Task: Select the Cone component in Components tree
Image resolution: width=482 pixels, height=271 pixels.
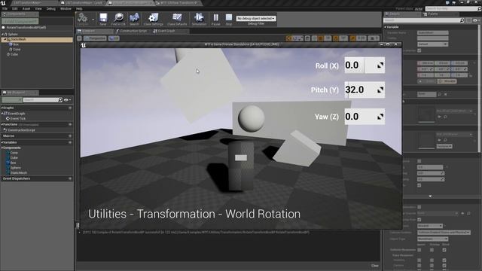Action: 17,50
